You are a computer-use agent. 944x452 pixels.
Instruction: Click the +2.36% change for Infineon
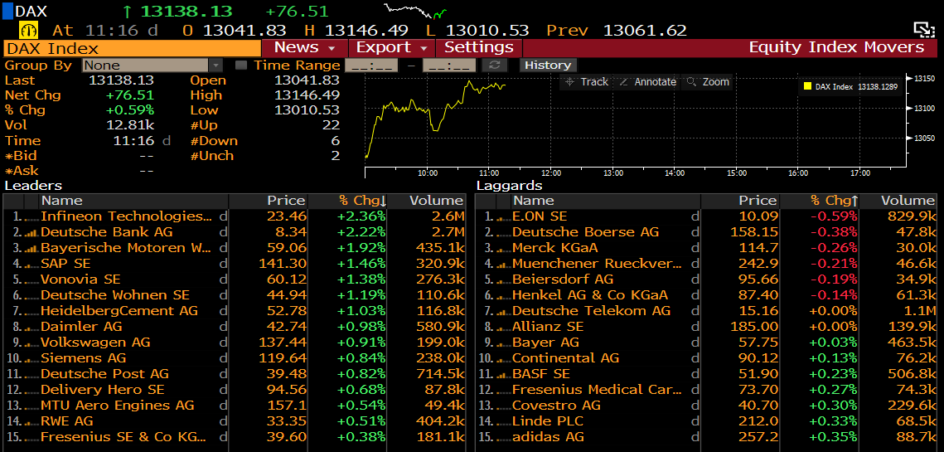[x=362, y=216]
